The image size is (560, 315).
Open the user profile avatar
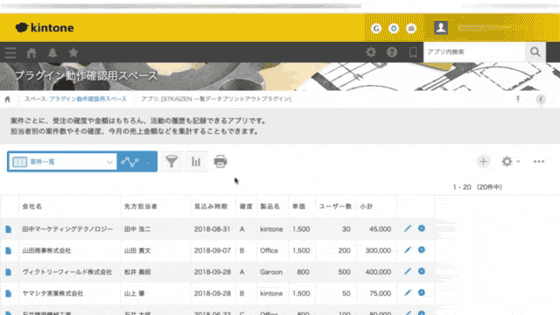pos(441,27)
